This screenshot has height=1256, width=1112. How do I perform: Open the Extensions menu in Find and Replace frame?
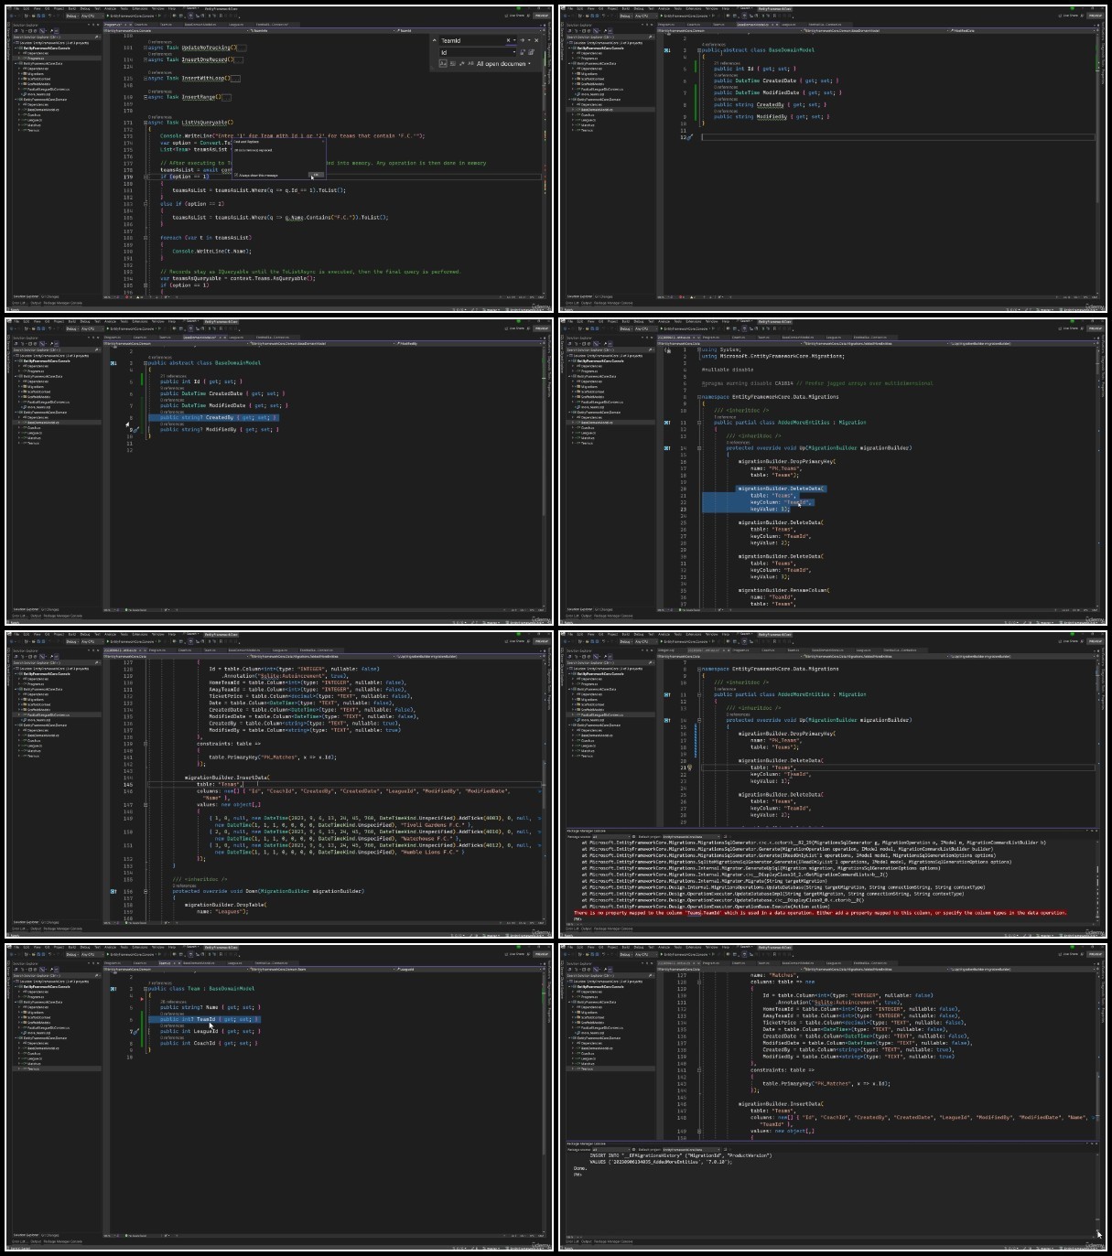139,9
